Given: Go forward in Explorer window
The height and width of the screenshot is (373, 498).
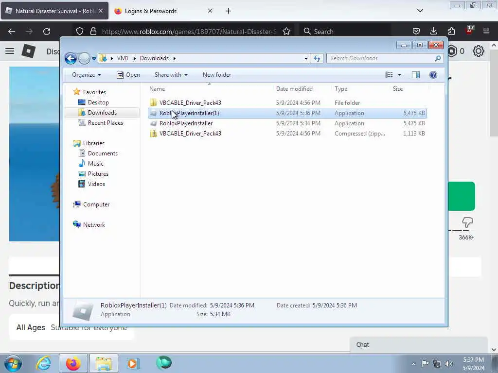Looking at the screenshot, I should pos(84,58).
